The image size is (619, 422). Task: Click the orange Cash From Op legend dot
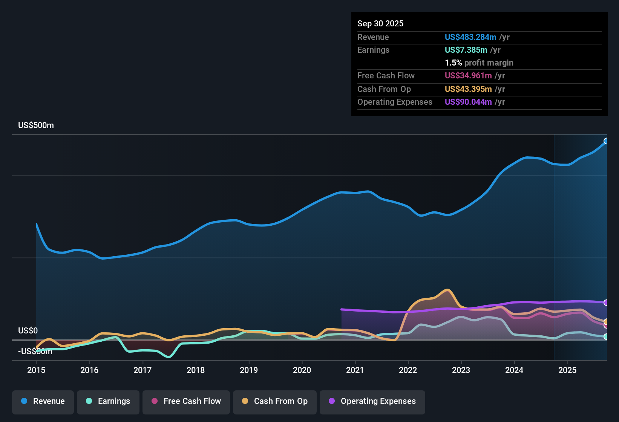pyautogui.click(x=245, y=401)
